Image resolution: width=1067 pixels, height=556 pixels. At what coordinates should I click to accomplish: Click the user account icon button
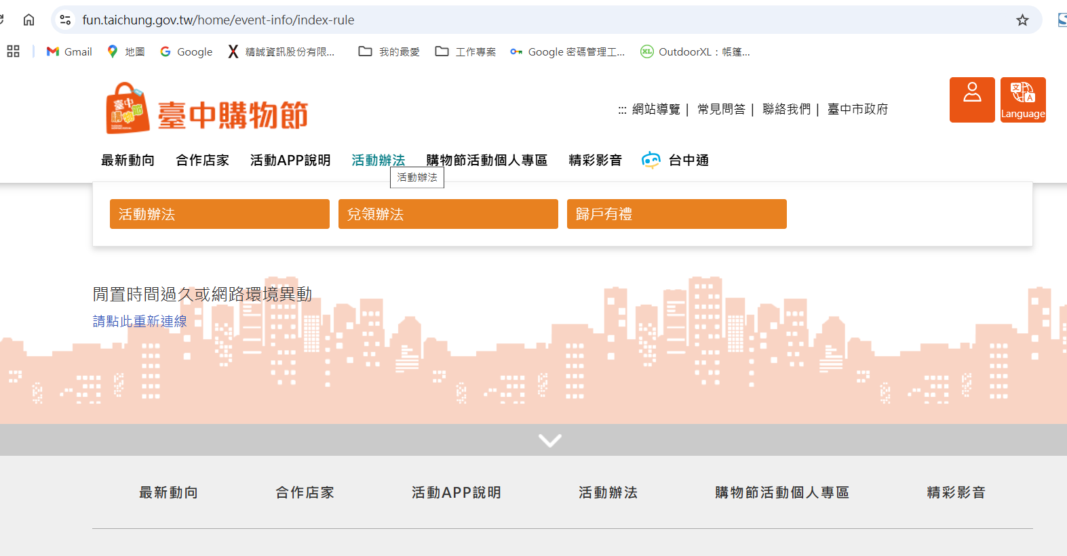[971, 100]
